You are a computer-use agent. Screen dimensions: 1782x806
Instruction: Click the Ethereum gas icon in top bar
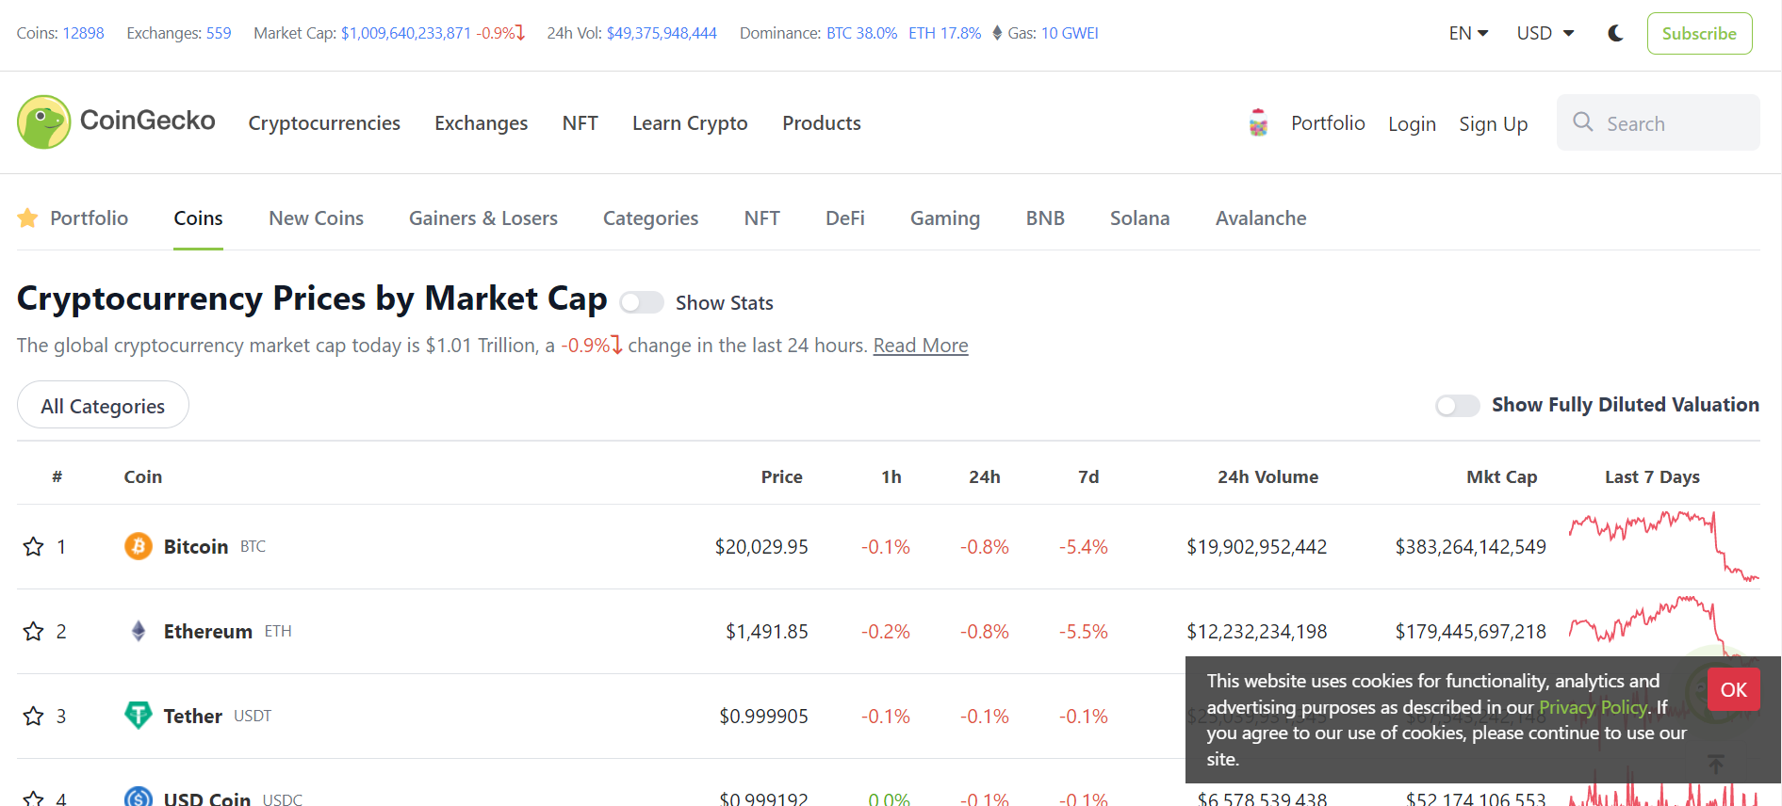click(x=997, y=33)
